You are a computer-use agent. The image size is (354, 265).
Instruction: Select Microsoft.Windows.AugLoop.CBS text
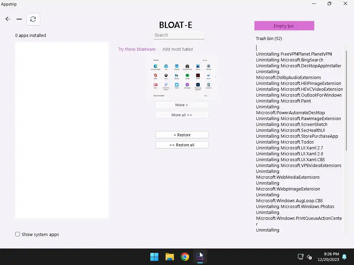coord(289,200)
